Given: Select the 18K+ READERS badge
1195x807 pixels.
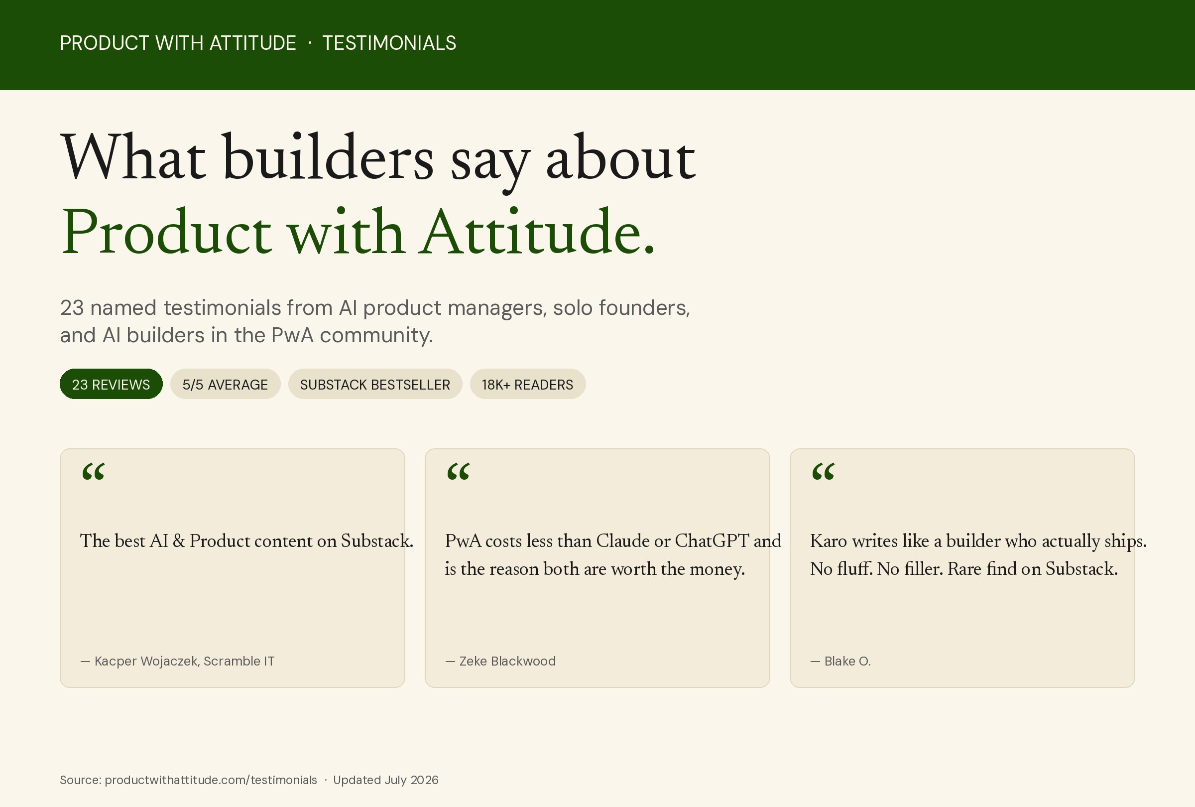Looking at the screenshot, I should pos(528,384).
